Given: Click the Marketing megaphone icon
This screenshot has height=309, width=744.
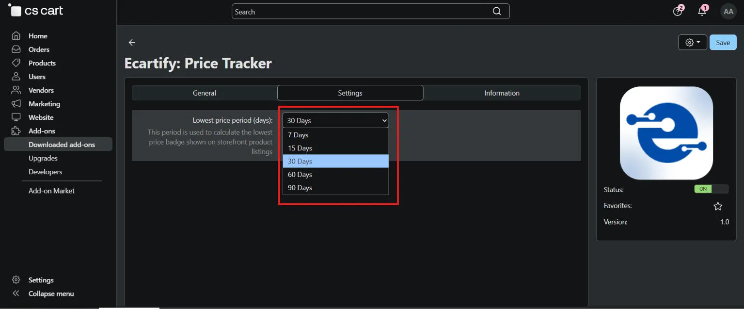Looking at the screenshot, I should coord(16,104).
